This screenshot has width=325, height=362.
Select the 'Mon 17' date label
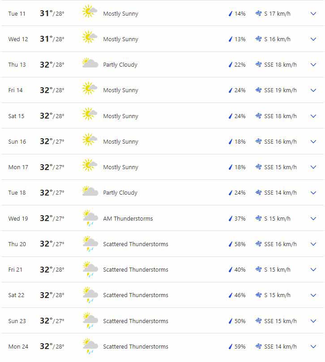pos(18,167)
